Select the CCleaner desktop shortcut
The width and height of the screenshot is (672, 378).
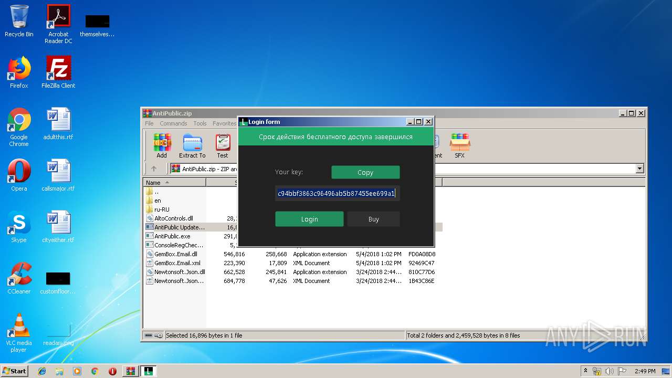[x=19, y=278]
